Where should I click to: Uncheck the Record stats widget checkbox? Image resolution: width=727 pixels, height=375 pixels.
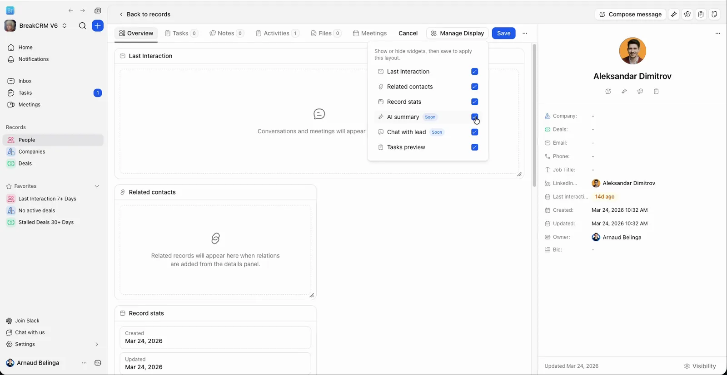(x=474, y=102)
